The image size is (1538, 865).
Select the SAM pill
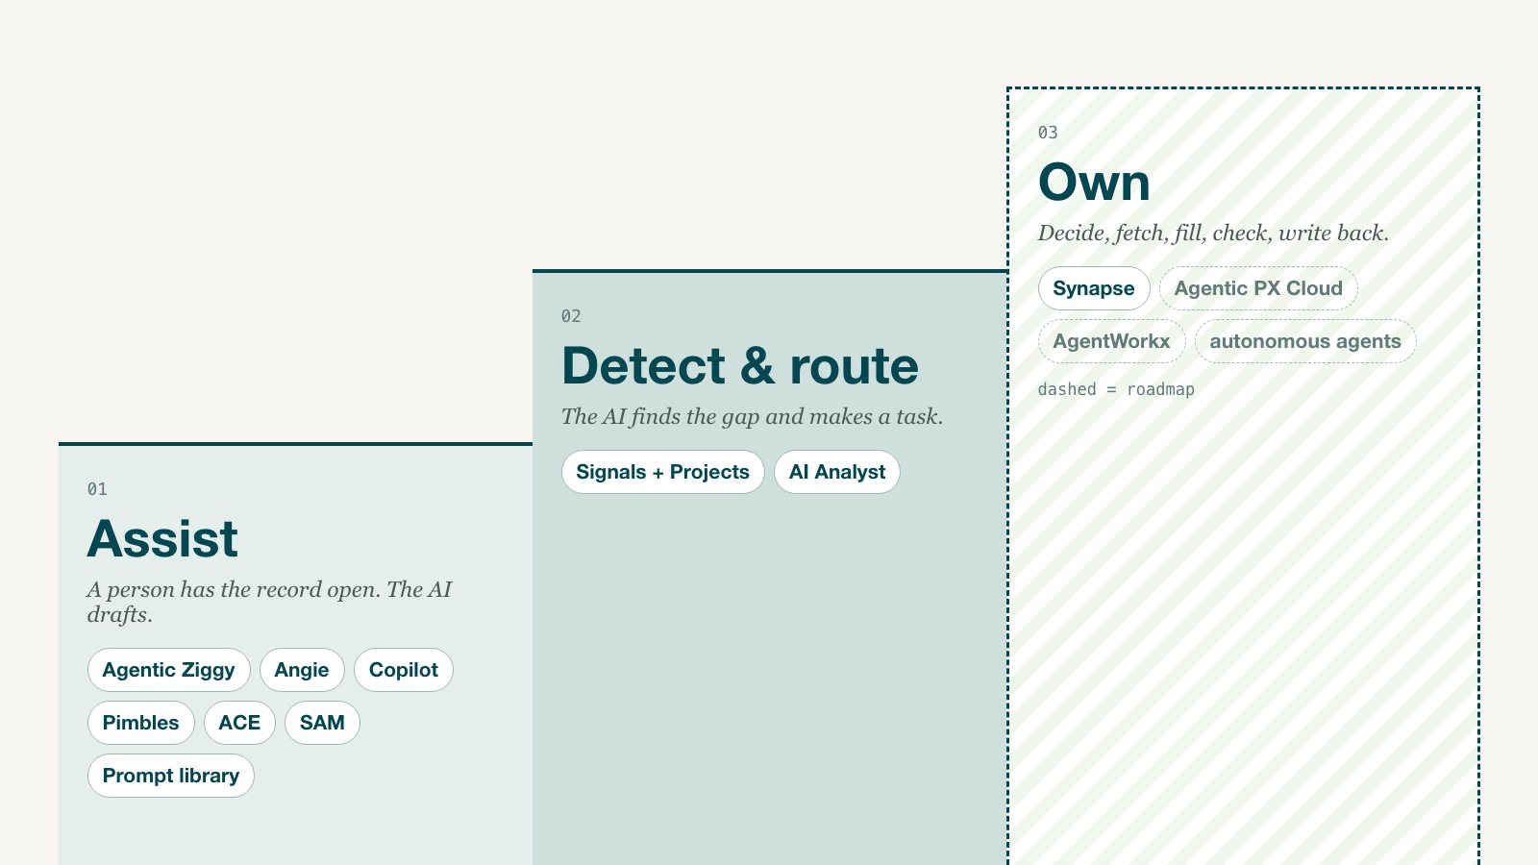pos(322,723)
